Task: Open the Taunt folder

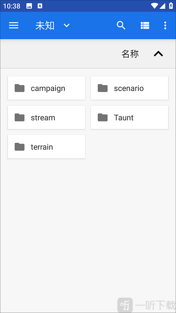Action: [x=129, y=117]
